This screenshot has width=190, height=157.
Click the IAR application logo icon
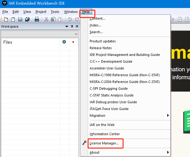point(5,3)
